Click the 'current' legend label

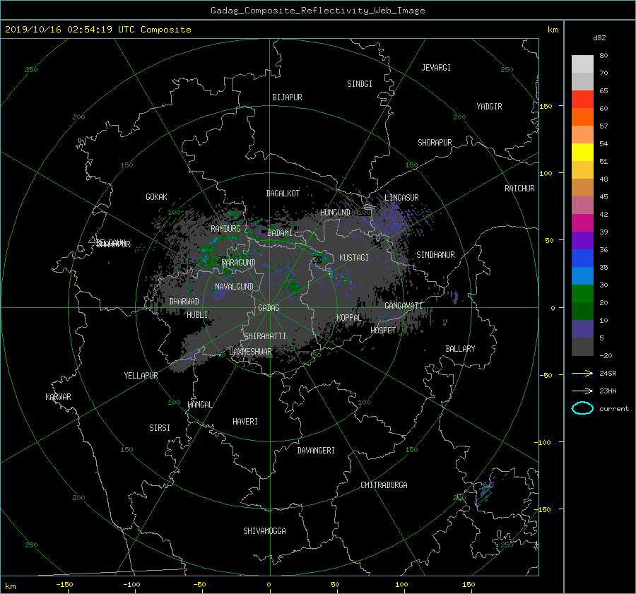pos(614,409)
